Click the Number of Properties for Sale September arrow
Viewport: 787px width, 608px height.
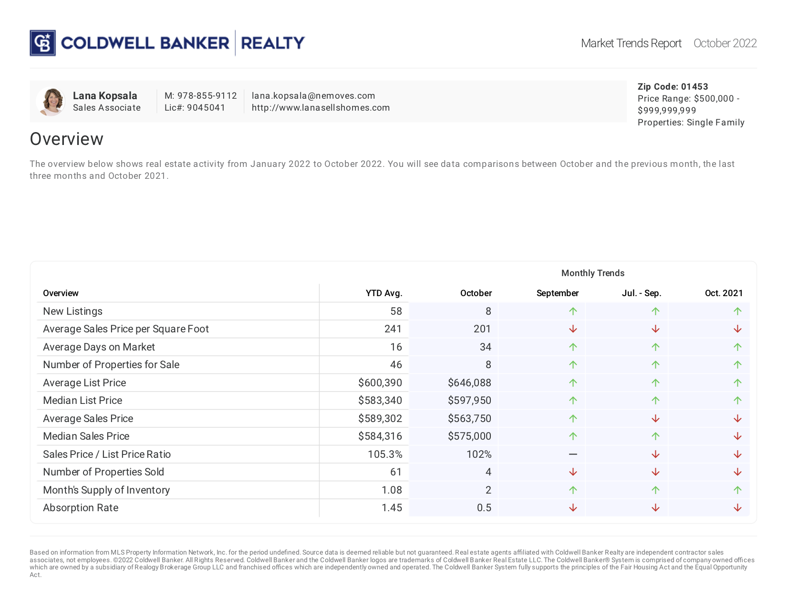tap(573, 365)
